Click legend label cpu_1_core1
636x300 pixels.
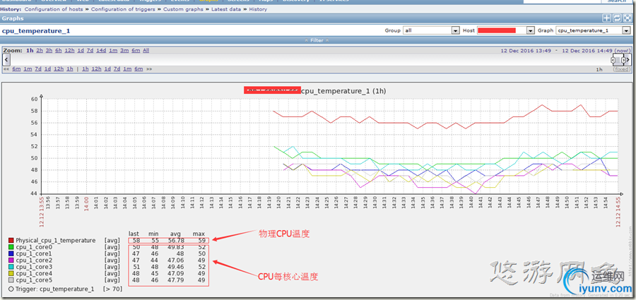tap(34, 253)
